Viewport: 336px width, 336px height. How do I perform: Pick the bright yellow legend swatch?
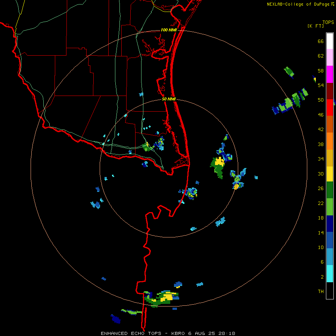[x=330, y=174]
